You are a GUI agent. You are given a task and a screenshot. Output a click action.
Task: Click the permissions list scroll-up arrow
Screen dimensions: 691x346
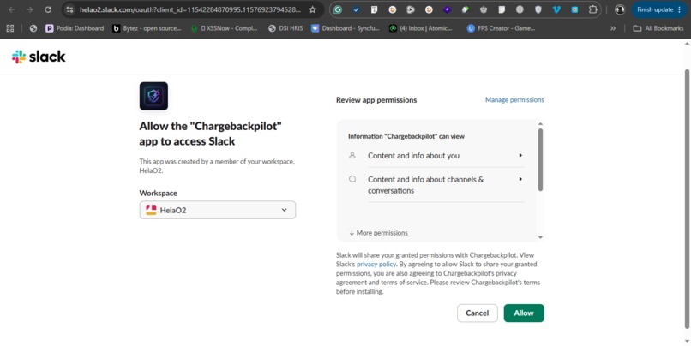(x=540, y=124)
